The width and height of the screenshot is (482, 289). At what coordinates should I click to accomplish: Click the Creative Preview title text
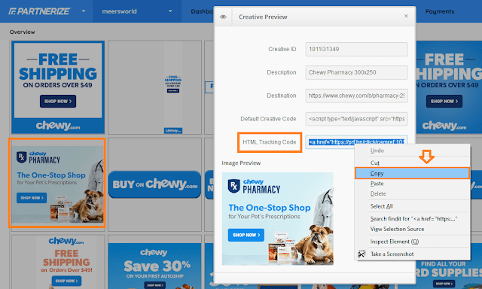[x=263, y=17]
